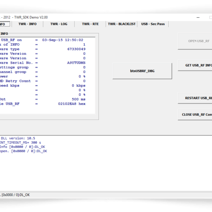
Task: Select the handle value 02102EA8 hex
Action: coord(72,104)
